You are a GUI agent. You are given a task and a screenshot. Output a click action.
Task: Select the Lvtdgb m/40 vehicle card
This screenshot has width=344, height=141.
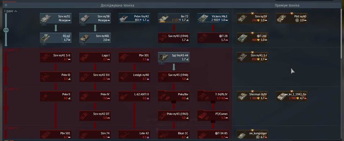[134, 77]
